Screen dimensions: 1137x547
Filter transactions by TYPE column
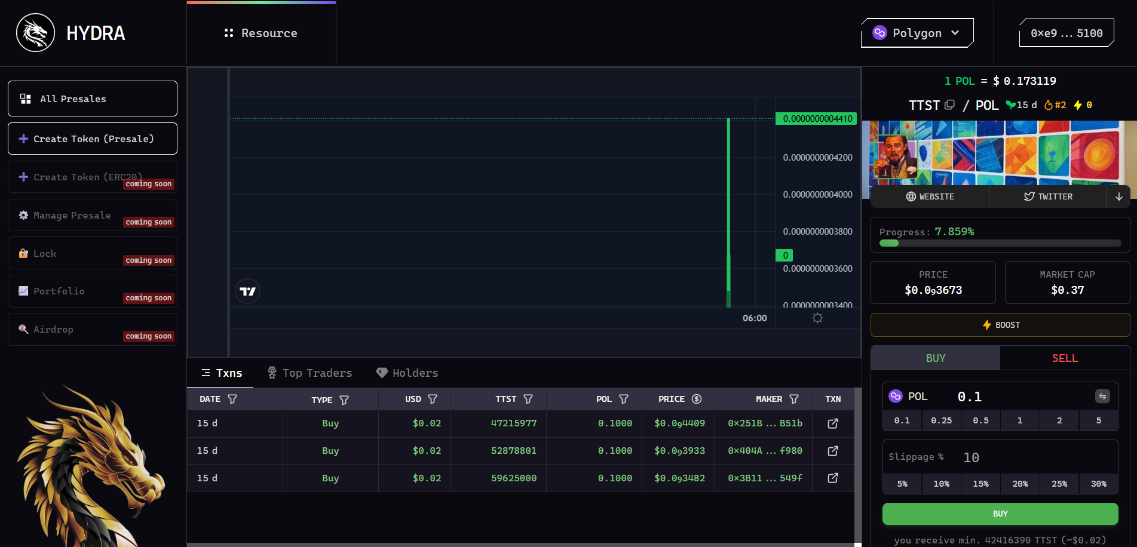[344, 400]
